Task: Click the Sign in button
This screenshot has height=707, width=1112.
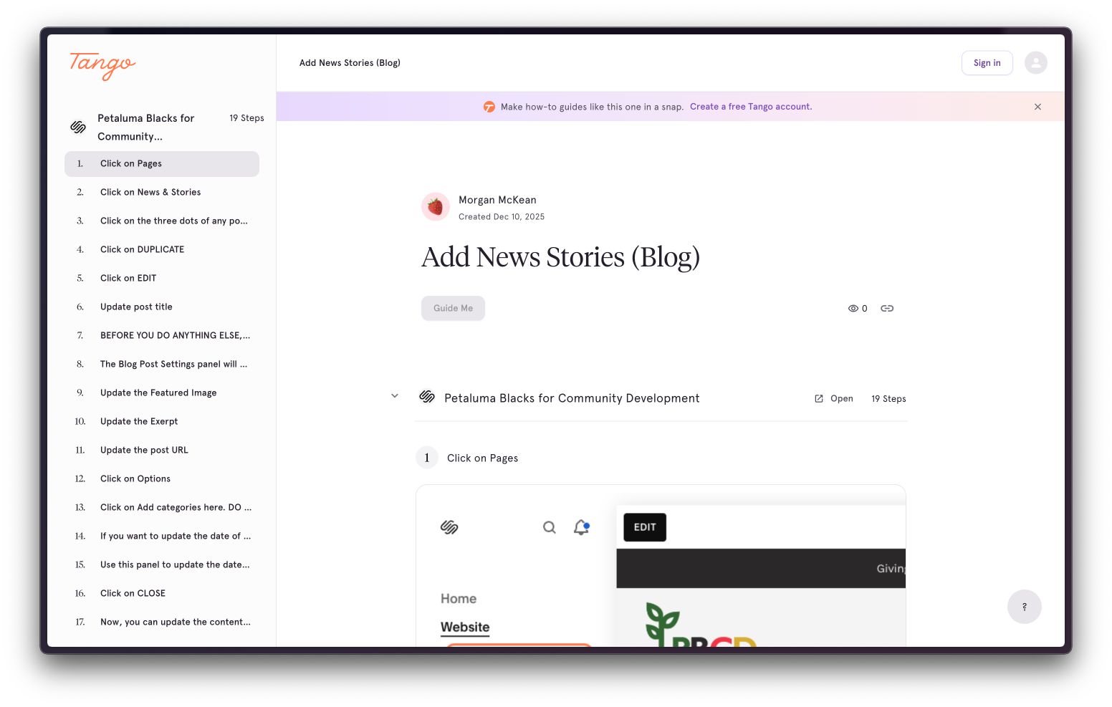Action: pyautogui.click(x=987, y=62)
